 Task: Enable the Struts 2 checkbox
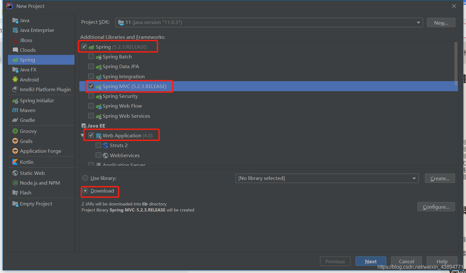click(x=98, y=145)
